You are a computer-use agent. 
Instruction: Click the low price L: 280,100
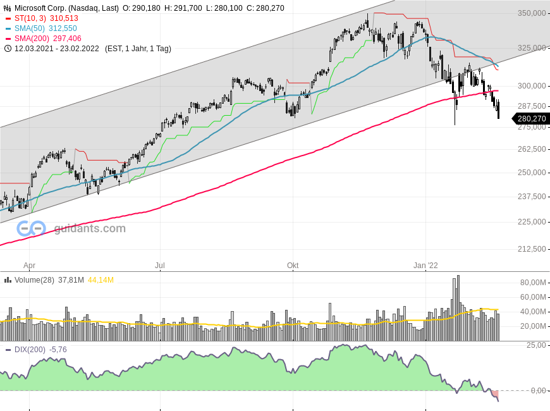[224, 8]
